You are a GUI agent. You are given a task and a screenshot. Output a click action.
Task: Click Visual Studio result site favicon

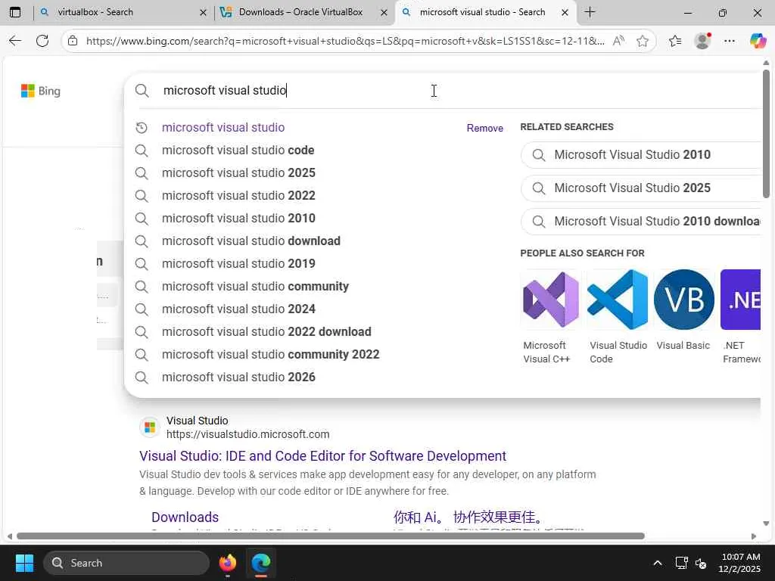coord(150,427)
